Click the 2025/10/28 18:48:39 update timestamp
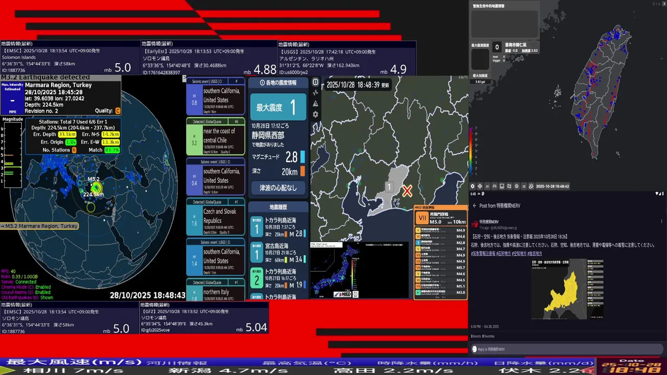 pyautogui.click(x=357, y=85)
